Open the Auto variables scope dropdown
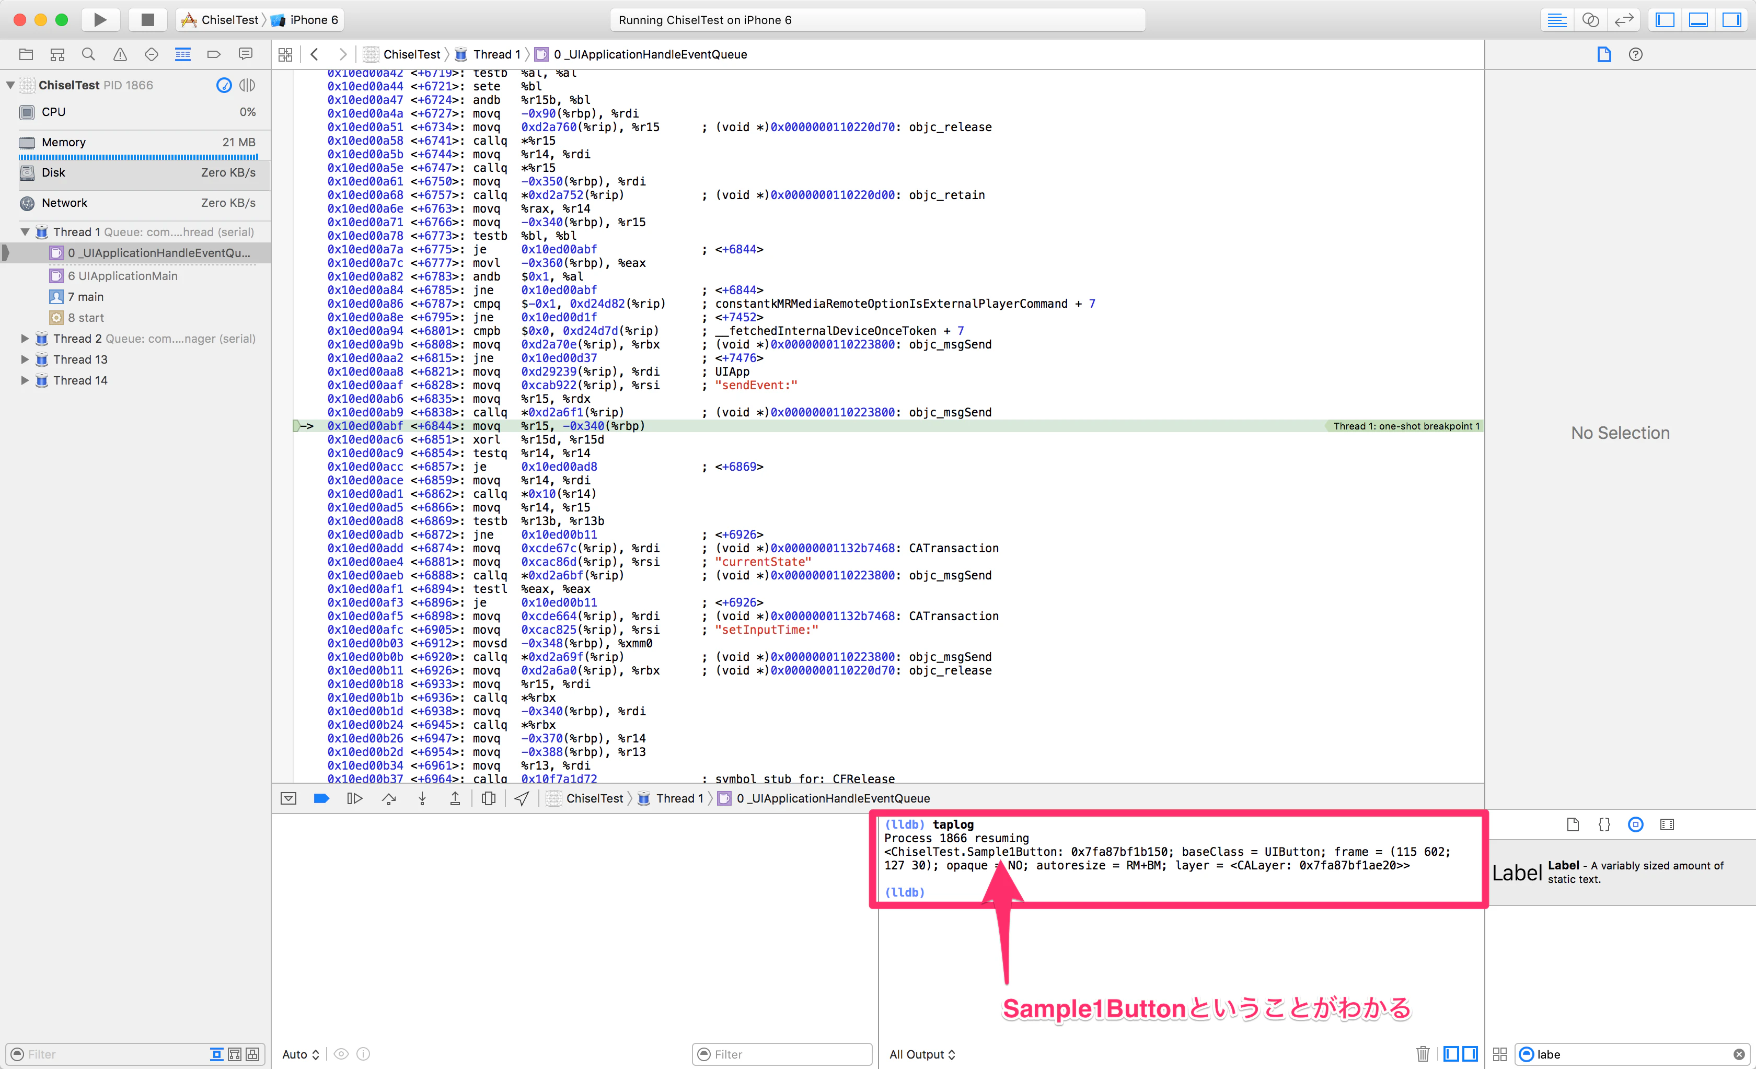This screenshot has width=1756, height=1069. (x=301, y=1054)
